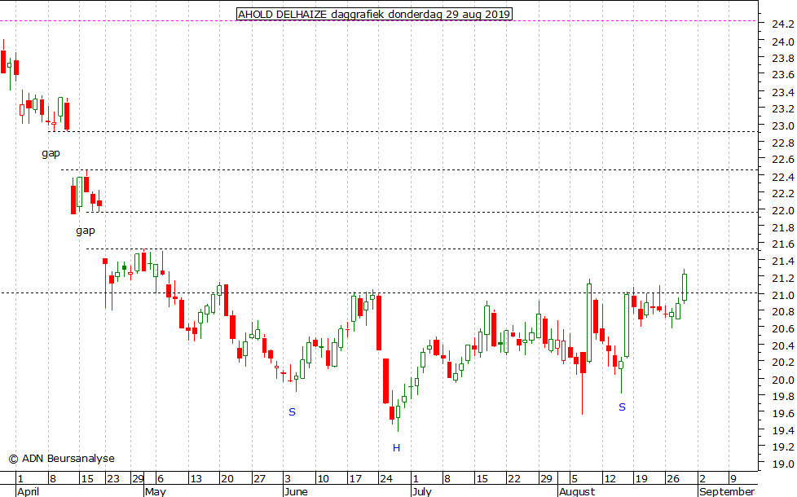Select date label 22 in July
797x497 pixels.
514,479
